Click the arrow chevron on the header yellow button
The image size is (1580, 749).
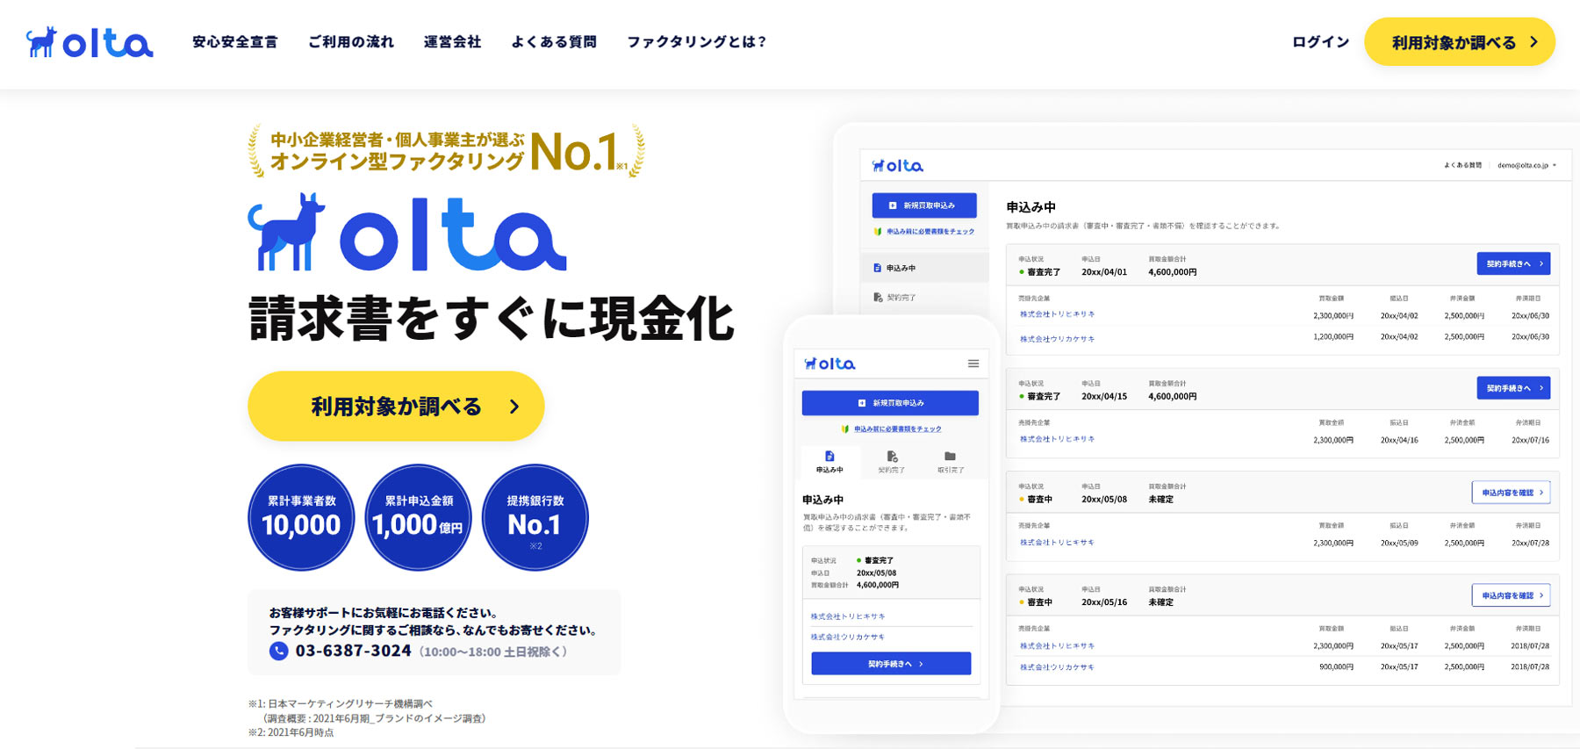(x=1533, y=42)
